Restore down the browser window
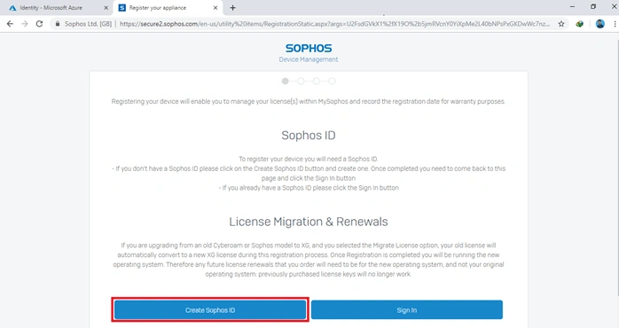Image resolution: width=619 pixels, height=328 pixels. pyautogui.click(x=593, y=7)
